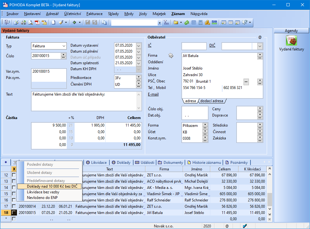The width and height of the screenshot is (310, 229).
Task: Click the brush clean-up icon
Action: tap(61, 23)
